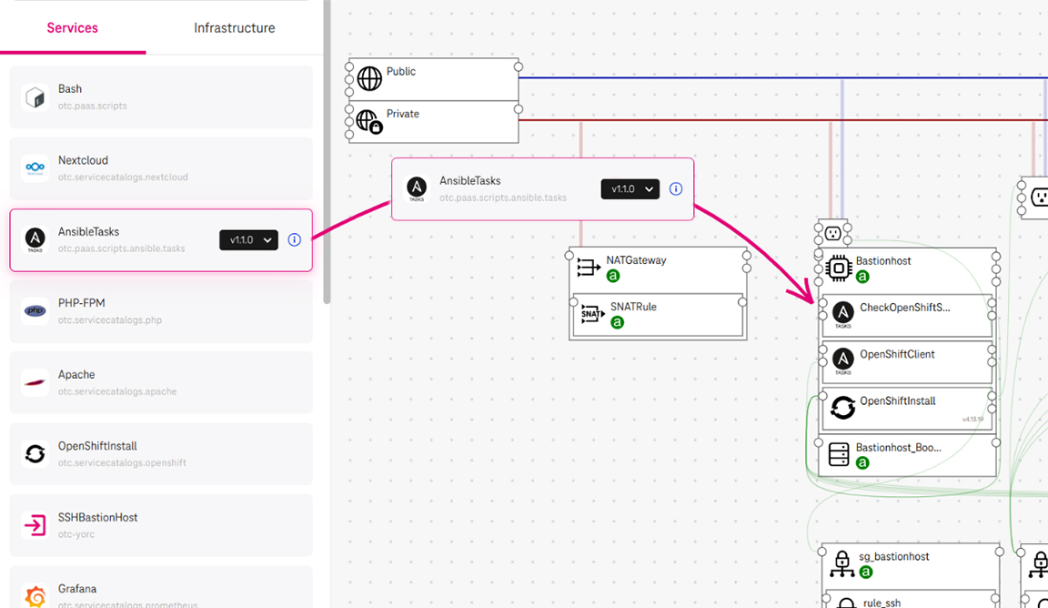
Task: Click the OpenShiftInstall icon in sidebar
Action: pyautogui.click(x=35, y=453)
